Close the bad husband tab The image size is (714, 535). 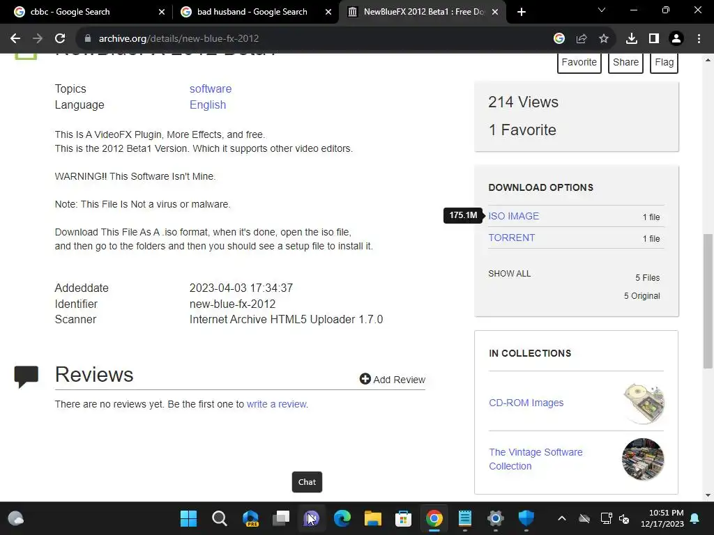point(328,12)
